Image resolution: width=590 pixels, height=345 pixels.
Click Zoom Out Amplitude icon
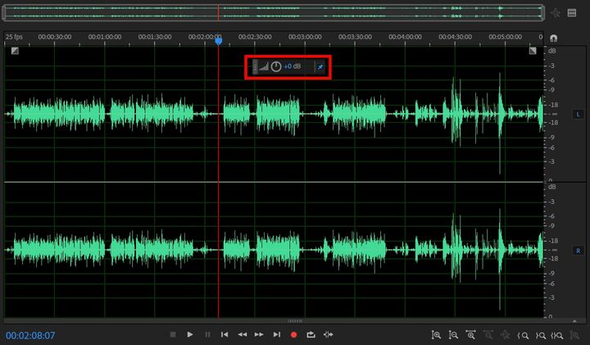click(453, 334)
